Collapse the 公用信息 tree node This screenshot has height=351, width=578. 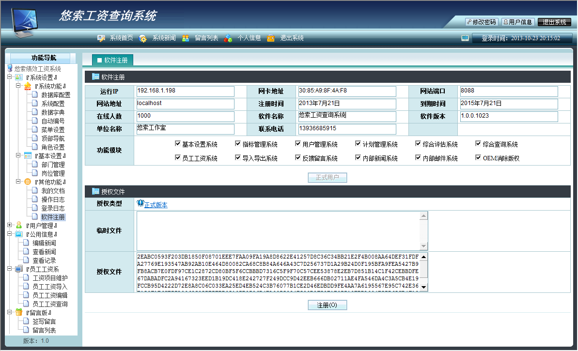pyautogui.click(x=10, y=234)
